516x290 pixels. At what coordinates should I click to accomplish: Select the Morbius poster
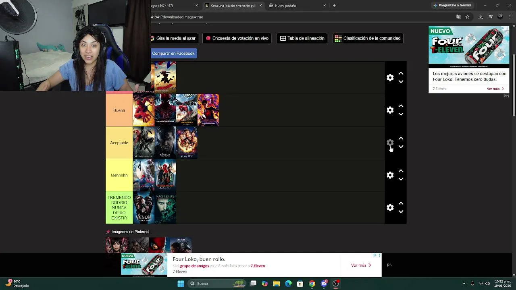165,208
